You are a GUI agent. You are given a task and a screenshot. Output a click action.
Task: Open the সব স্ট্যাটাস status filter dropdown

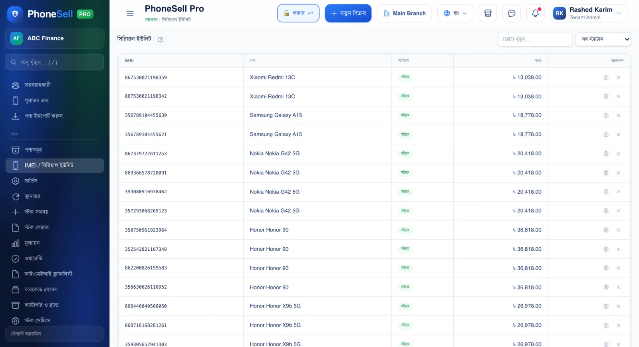pyautogui.click(x=603, y=39)
